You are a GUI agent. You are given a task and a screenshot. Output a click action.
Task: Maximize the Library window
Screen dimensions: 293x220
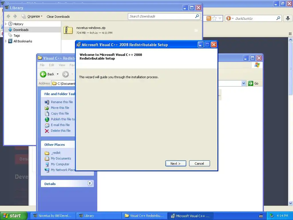pyautogui.click(x=192, y=8)
